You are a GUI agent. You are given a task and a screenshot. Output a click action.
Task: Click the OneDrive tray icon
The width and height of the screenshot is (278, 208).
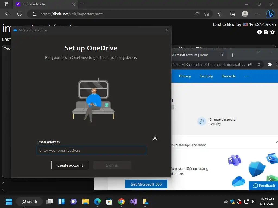point(226,201)
